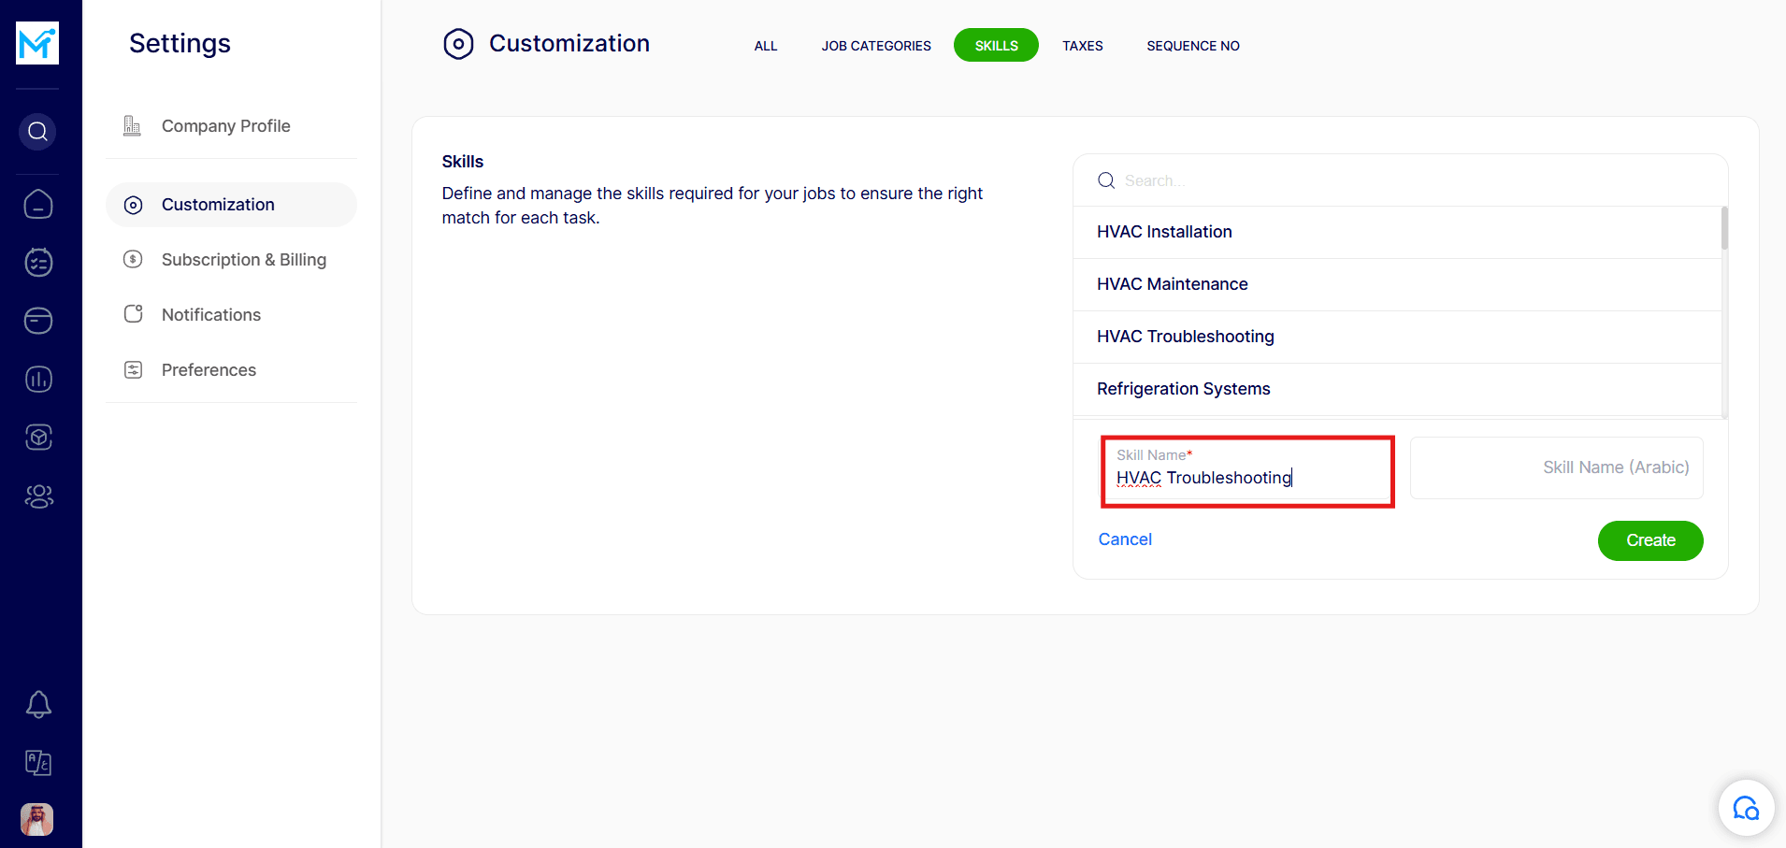Click the Skill Name (Arabic) field
Image resolution: width=1786 pixels, height=848 pixels.
1556,467
